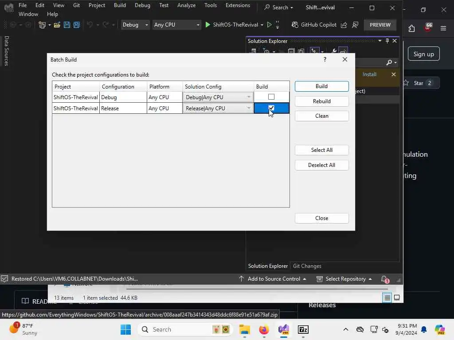Click the Redo arrow icon
Image resolution: width=454 pixels, height=340 pixels.
106,25
